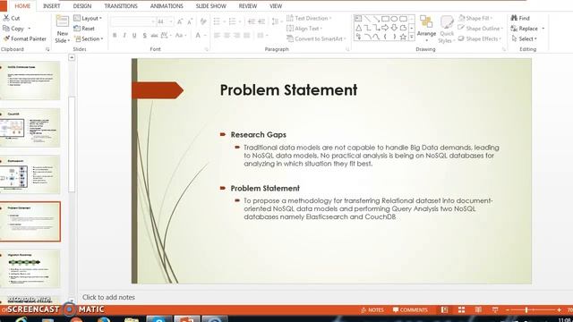The height and width of the screenshot is (322, 573).
Task: Open the Copy options arrow
Action: click(30, 28)
